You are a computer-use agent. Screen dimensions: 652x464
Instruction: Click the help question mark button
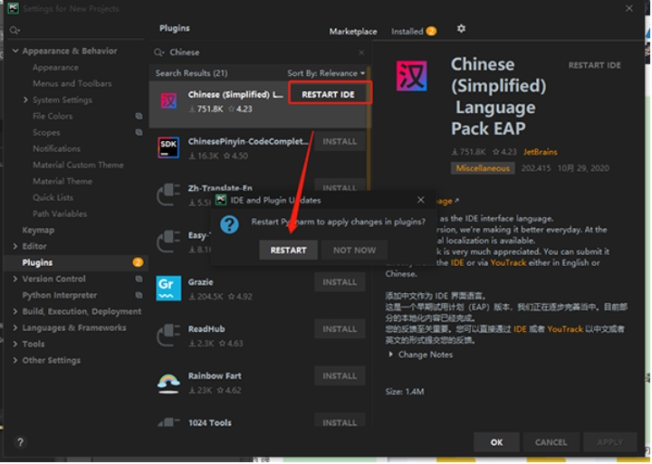coord(20,442)
